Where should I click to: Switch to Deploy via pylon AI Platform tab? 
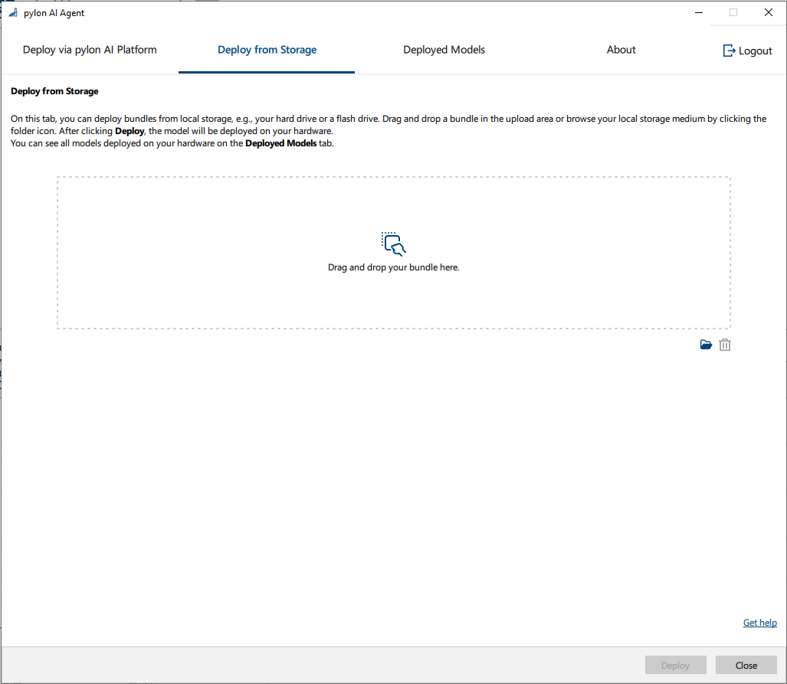pos(90,50)
